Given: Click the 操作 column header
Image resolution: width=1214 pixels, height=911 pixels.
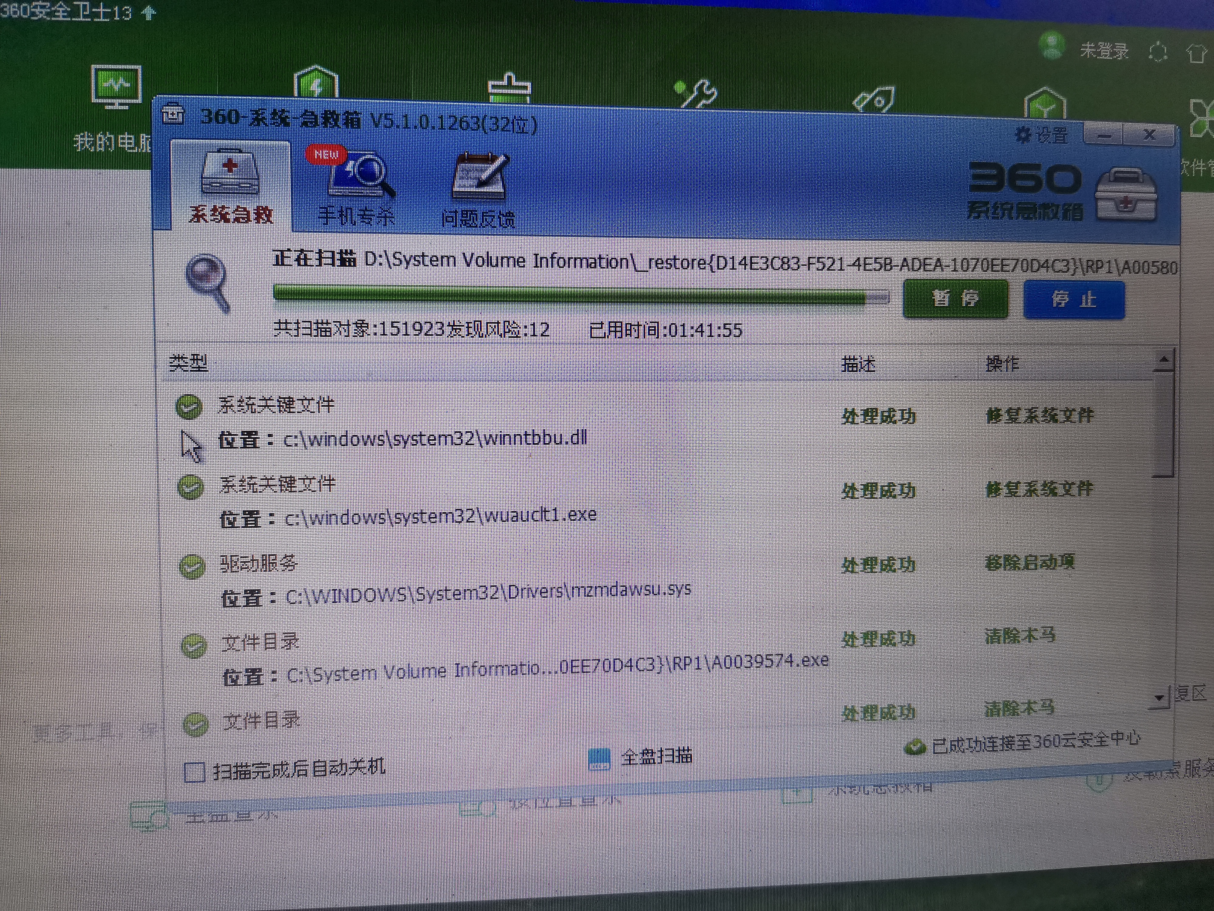Looking at the screenshot, I should tap(1002, 363).
